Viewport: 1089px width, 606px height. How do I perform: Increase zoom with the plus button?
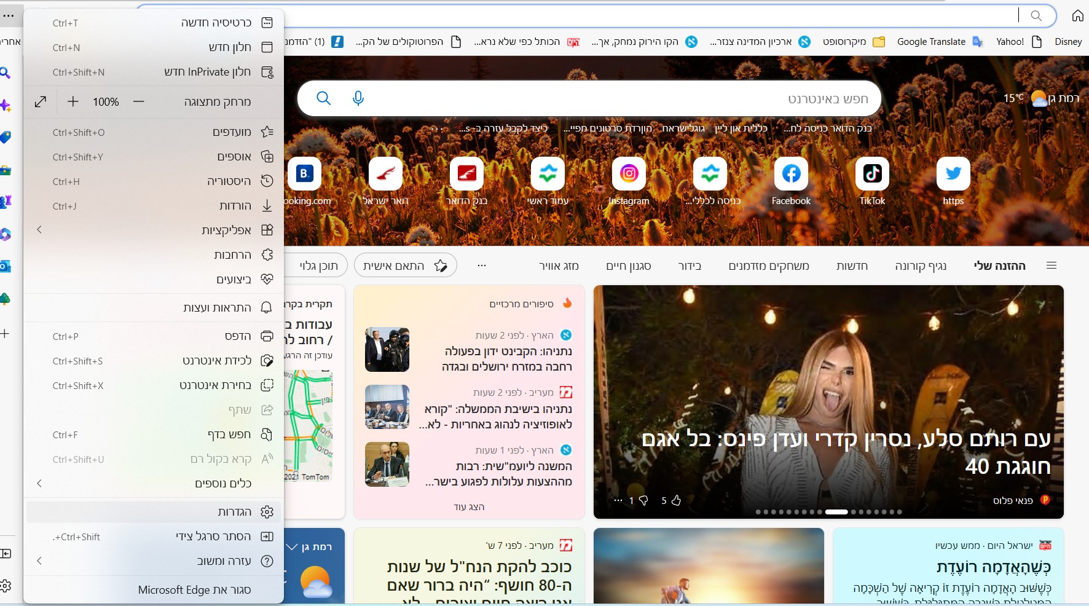pyautogui.click(x=73, y=102)
